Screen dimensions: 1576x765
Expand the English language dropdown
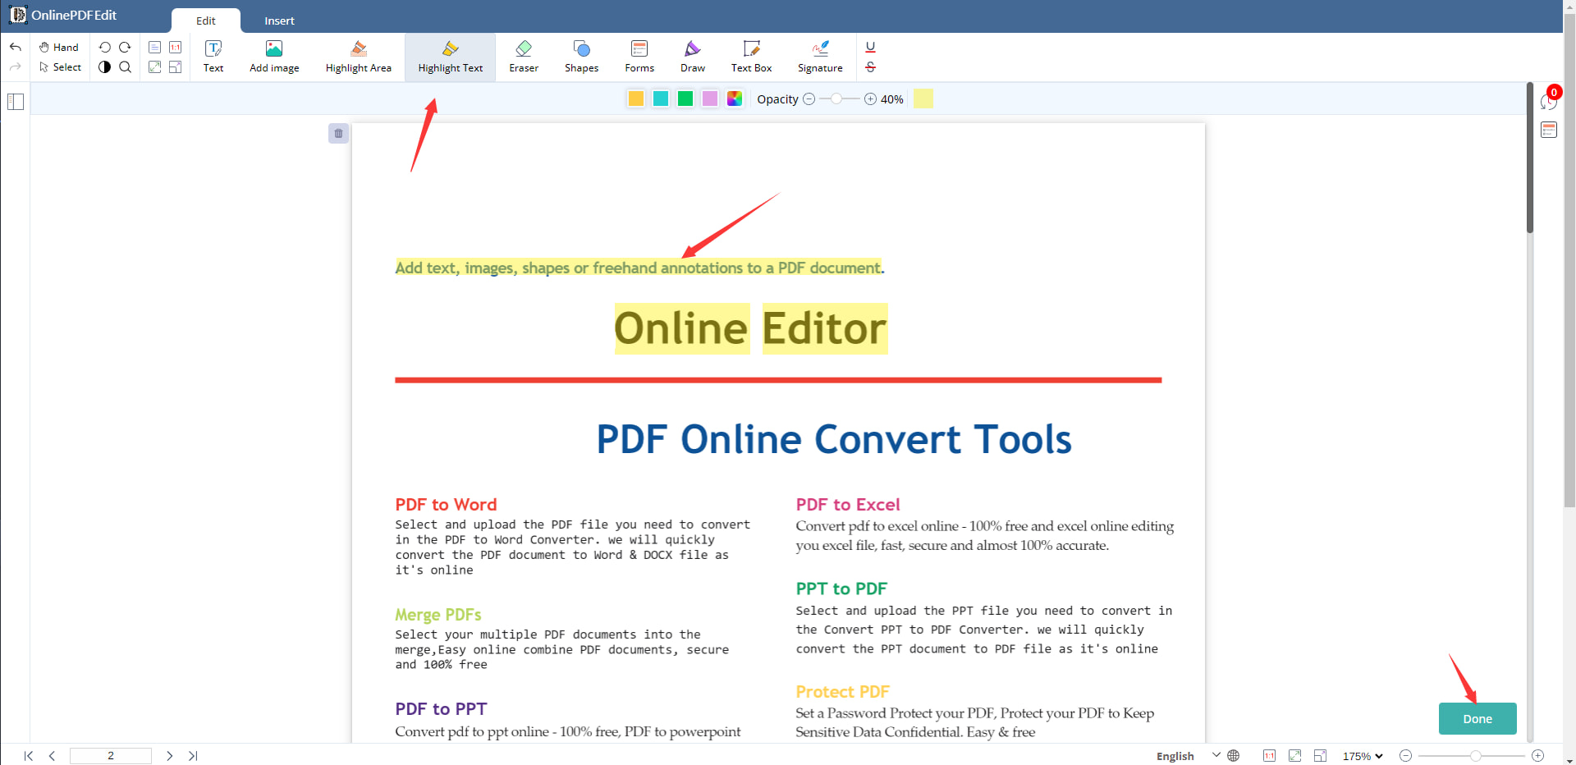1187,756
